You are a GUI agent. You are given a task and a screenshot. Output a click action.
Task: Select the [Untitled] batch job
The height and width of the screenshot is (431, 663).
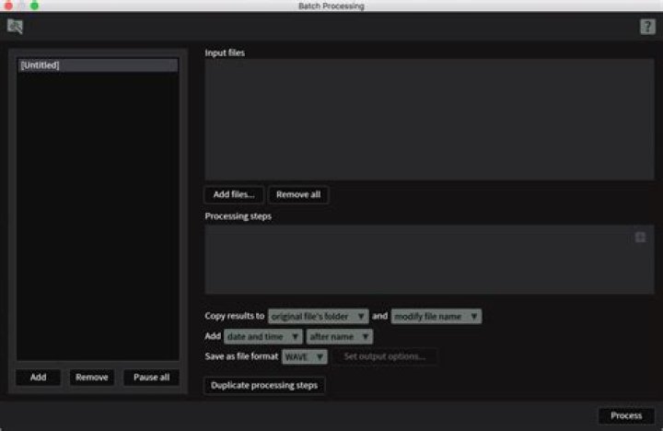coord(97,65)
